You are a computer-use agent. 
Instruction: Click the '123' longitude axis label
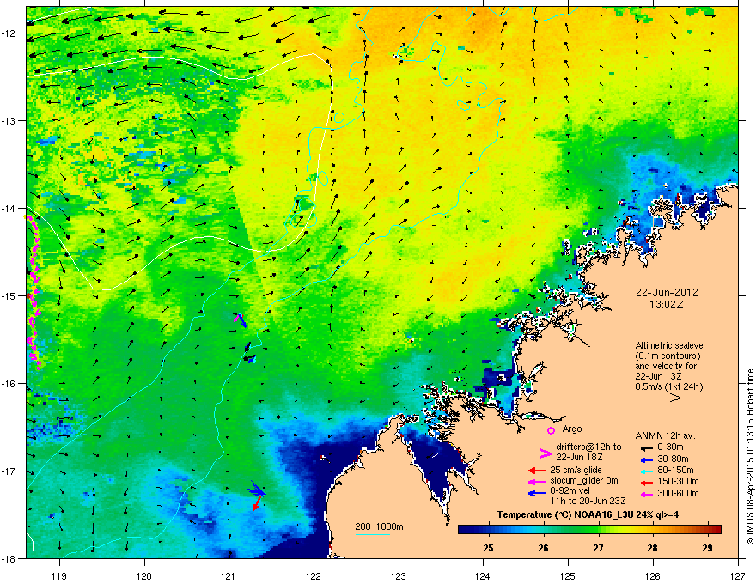[x=399, y=575]
